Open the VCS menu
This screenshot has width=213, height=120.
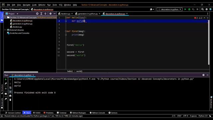click(x=61, y=5)
